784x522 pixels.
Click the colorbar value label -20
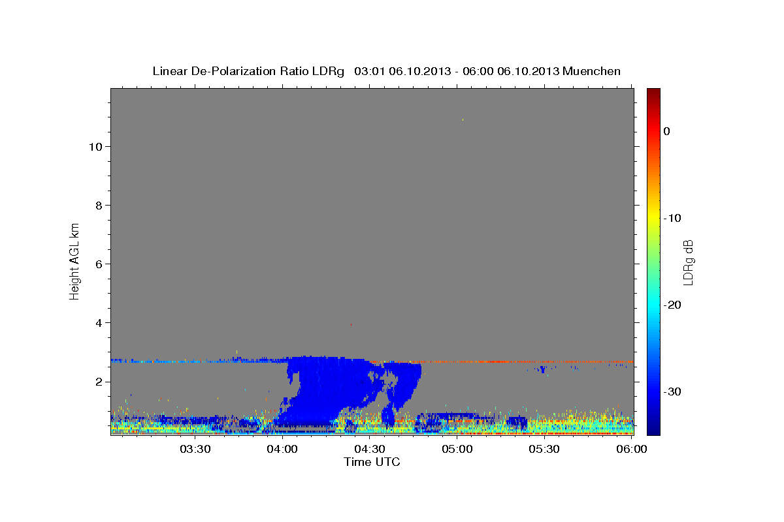click(x=672, y=305)
